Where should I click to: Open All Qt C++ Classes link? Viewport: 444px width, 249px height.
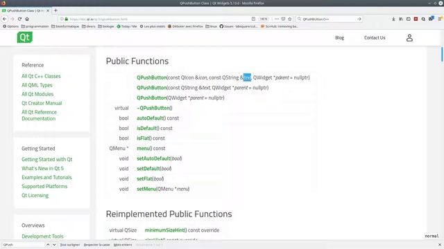tap(41, 76)
